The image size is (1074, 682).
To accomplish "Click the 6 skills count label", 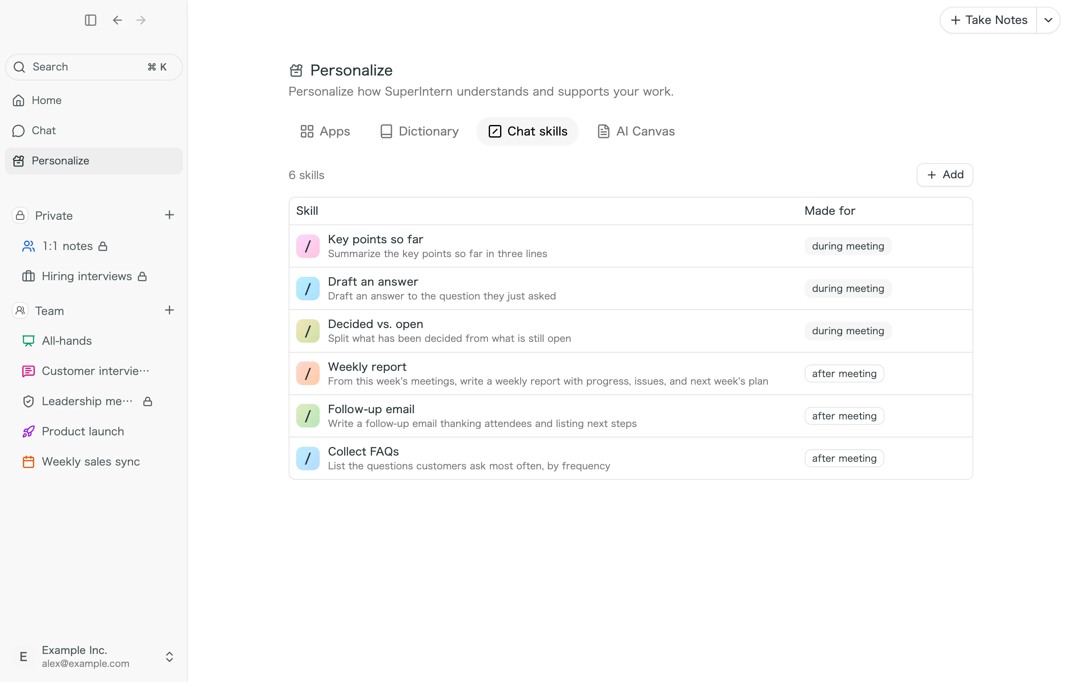I will point(306,175).
